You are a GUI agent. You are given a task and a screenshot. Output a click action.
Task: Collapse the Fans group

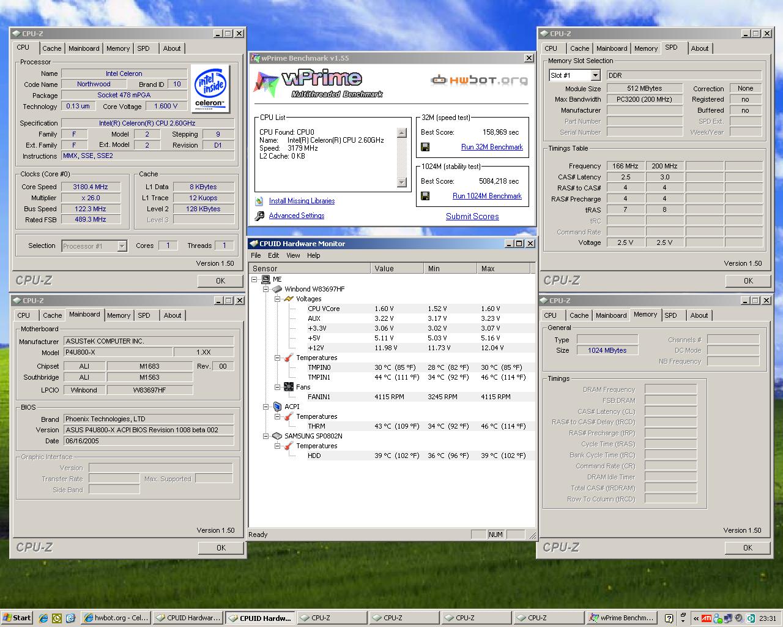[277, 387]
